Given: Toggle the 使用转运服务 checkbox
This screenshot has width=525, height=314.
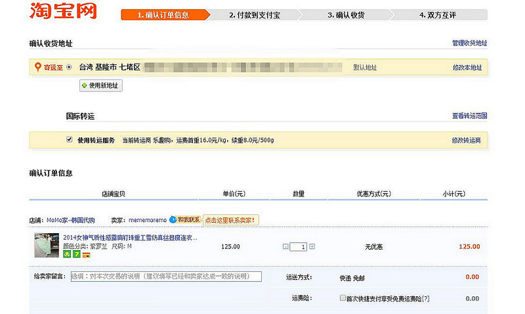Looking at the screenshot, I should (x=69, y=140).
